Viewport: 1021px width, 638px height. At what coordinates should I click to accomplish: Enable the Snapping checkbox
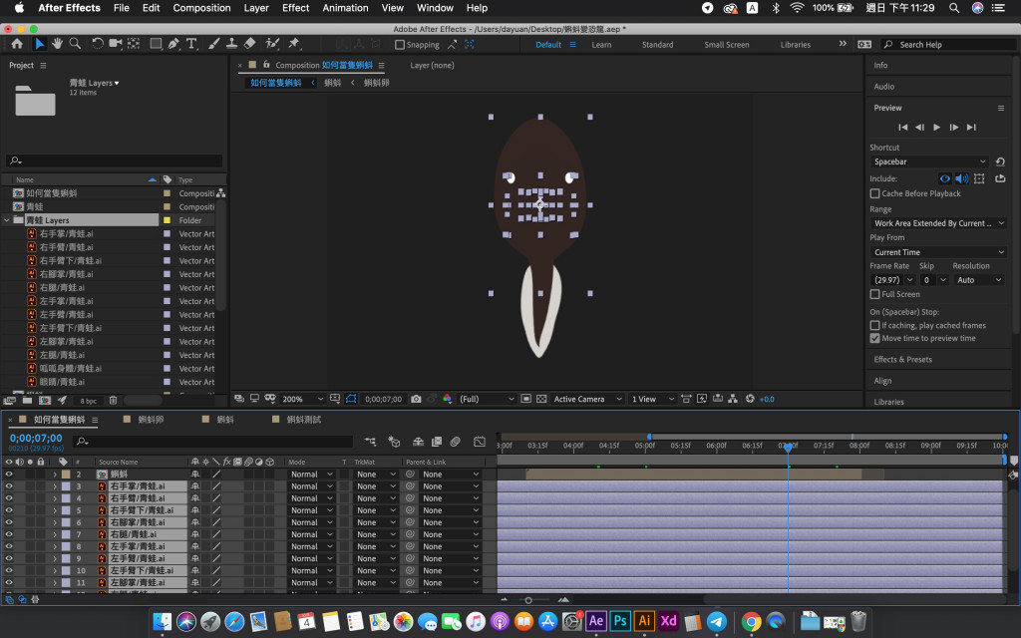point(400,45)
